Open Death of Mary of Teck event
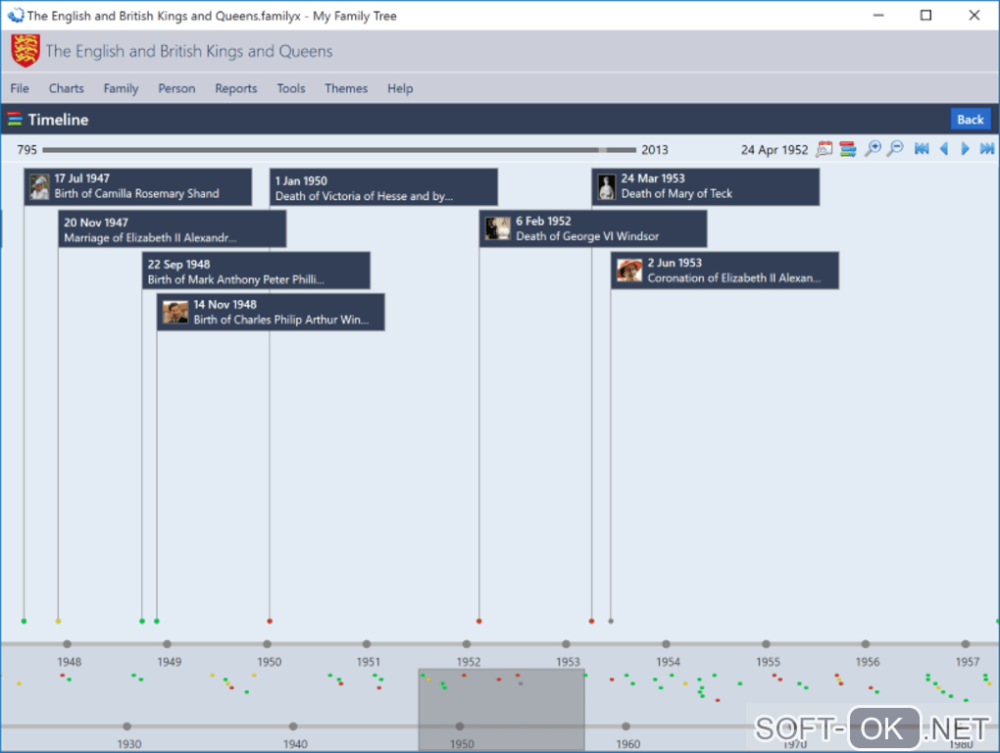 pyautogui.click(x=705, y=187)
